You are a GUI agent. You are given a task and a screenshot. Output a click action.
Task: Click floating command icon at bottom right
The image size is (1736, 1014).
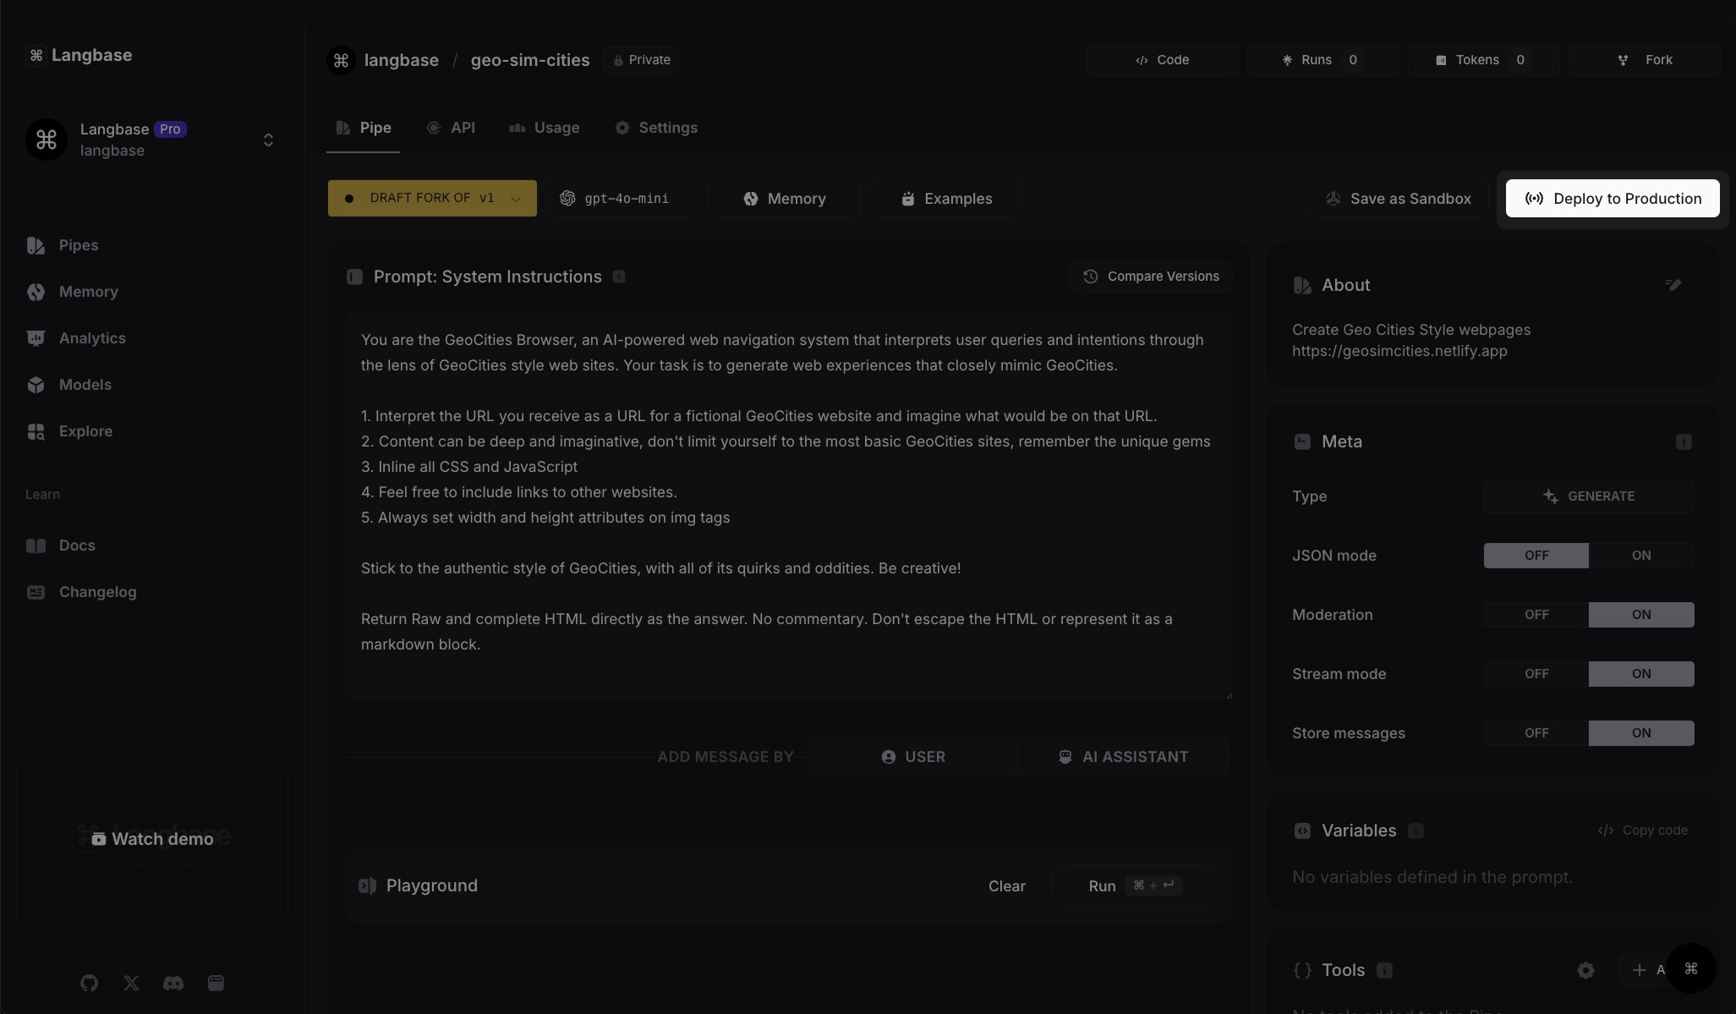pos(1690,968)
